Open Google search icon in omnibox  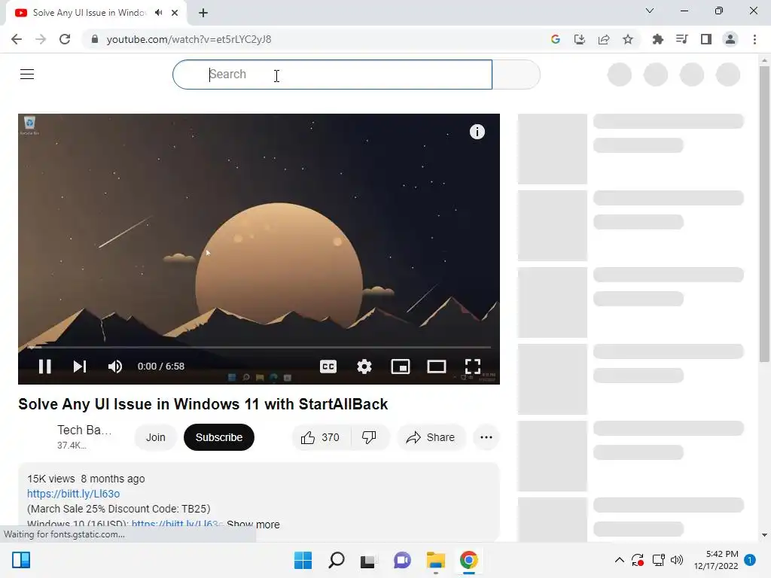click(x=556, y=39)
